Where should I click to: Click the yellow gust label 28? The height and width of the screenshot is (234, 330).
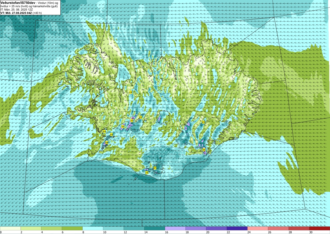pyautogui.click(x=107, y=143)
